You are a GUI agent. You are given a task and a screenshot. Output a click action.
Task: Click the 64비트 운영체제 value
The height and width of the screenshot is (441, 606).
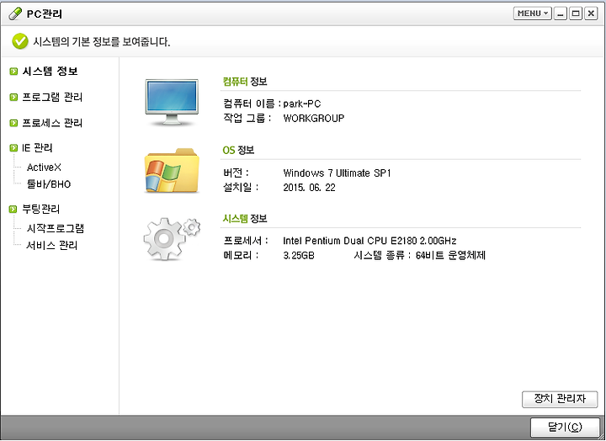450,256
